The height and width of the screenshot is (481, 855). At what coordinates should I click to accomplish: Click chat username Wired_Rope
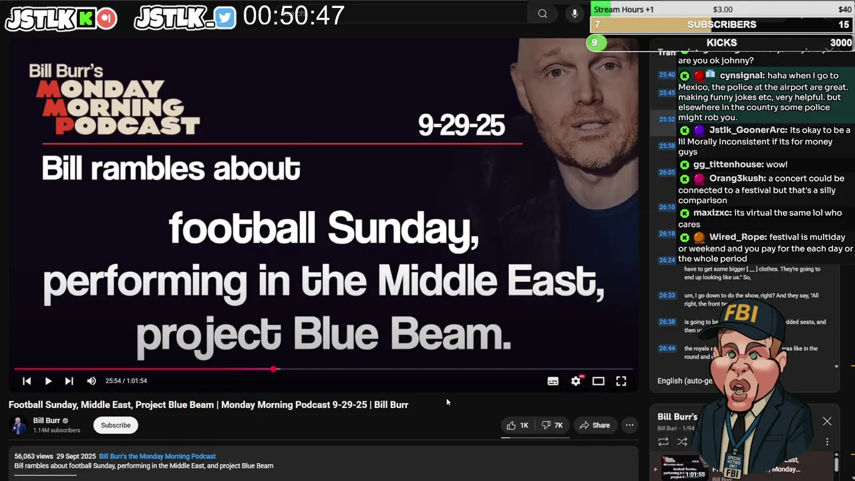point(737,237)
